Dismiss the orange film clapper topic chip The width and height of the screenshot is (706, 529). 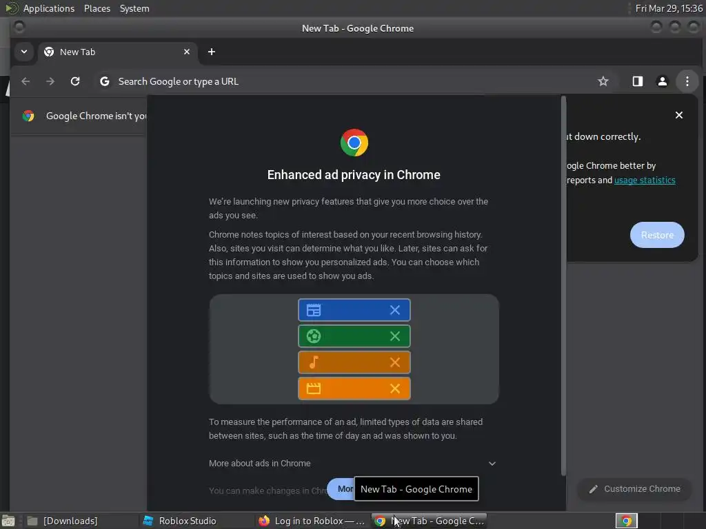[395, 388]
